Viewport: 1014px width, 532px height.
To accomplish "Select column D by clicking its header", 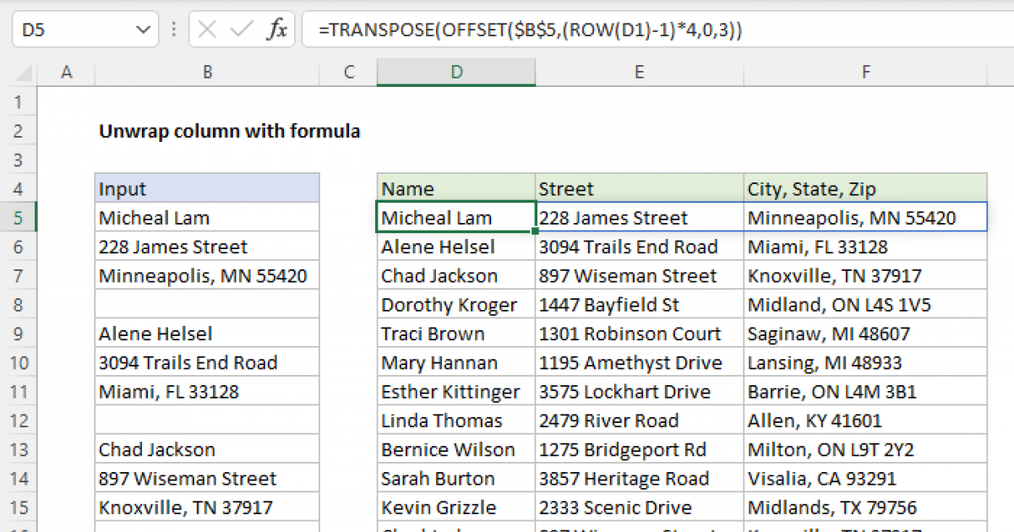I will click(455, 72).
